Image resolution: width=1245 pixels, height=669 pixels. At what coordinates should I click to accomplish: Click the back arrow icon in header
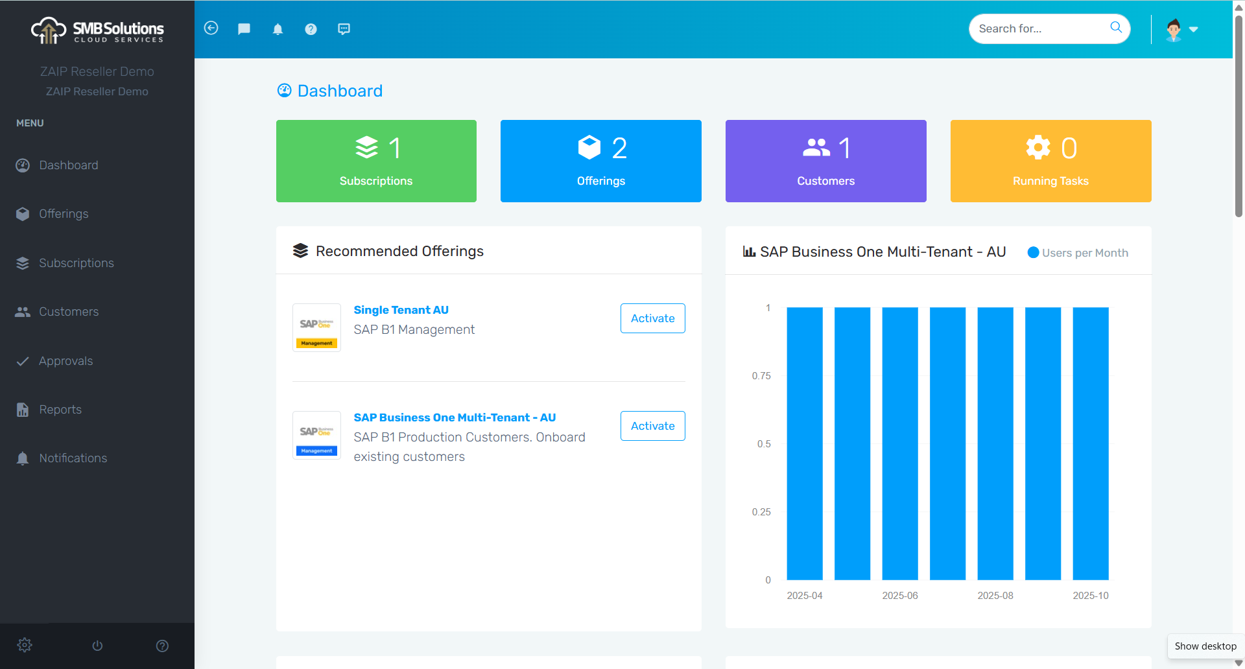pos(211,29)
